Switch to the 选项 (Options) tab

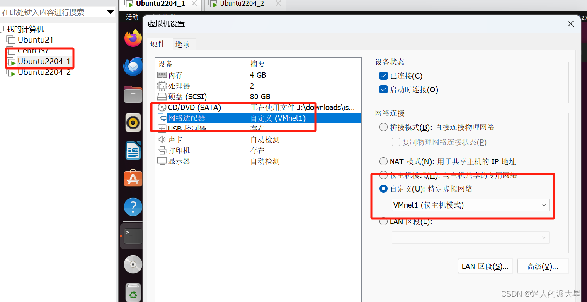pos(182,44)
